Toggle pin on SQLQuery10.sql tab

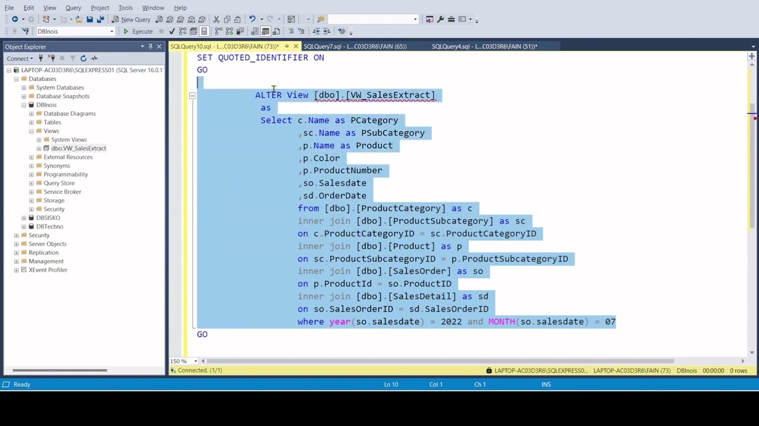pyautogui.click(x=286, y=46)
